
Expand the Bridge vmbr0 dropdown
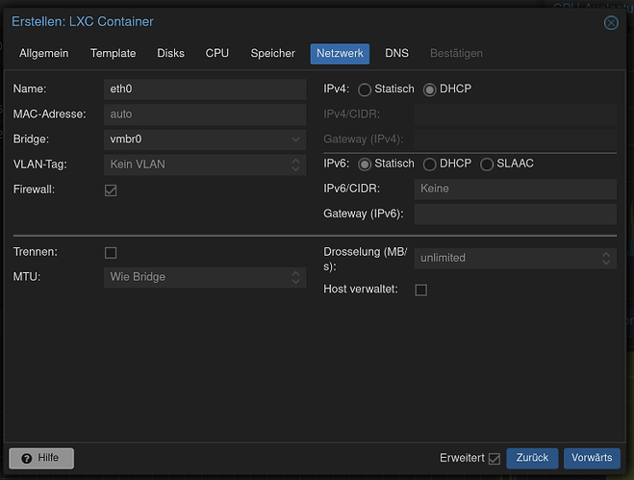(x=295, y=139)
